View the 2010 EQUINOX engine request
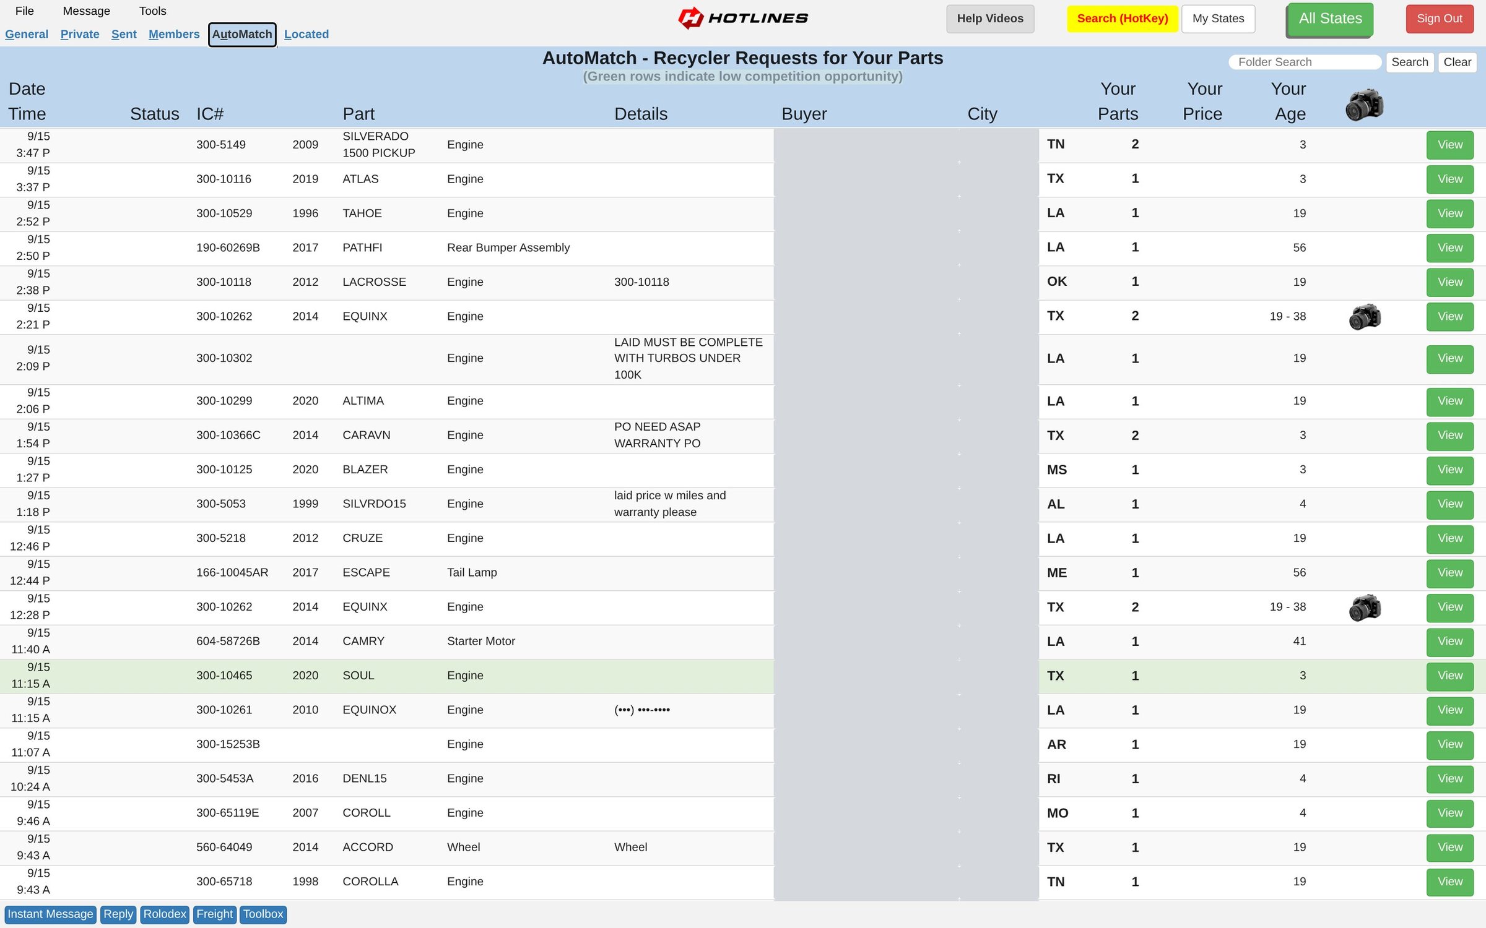This screenshot has height=928, width=1486. pyautogui.click(x=1450, y=710)
